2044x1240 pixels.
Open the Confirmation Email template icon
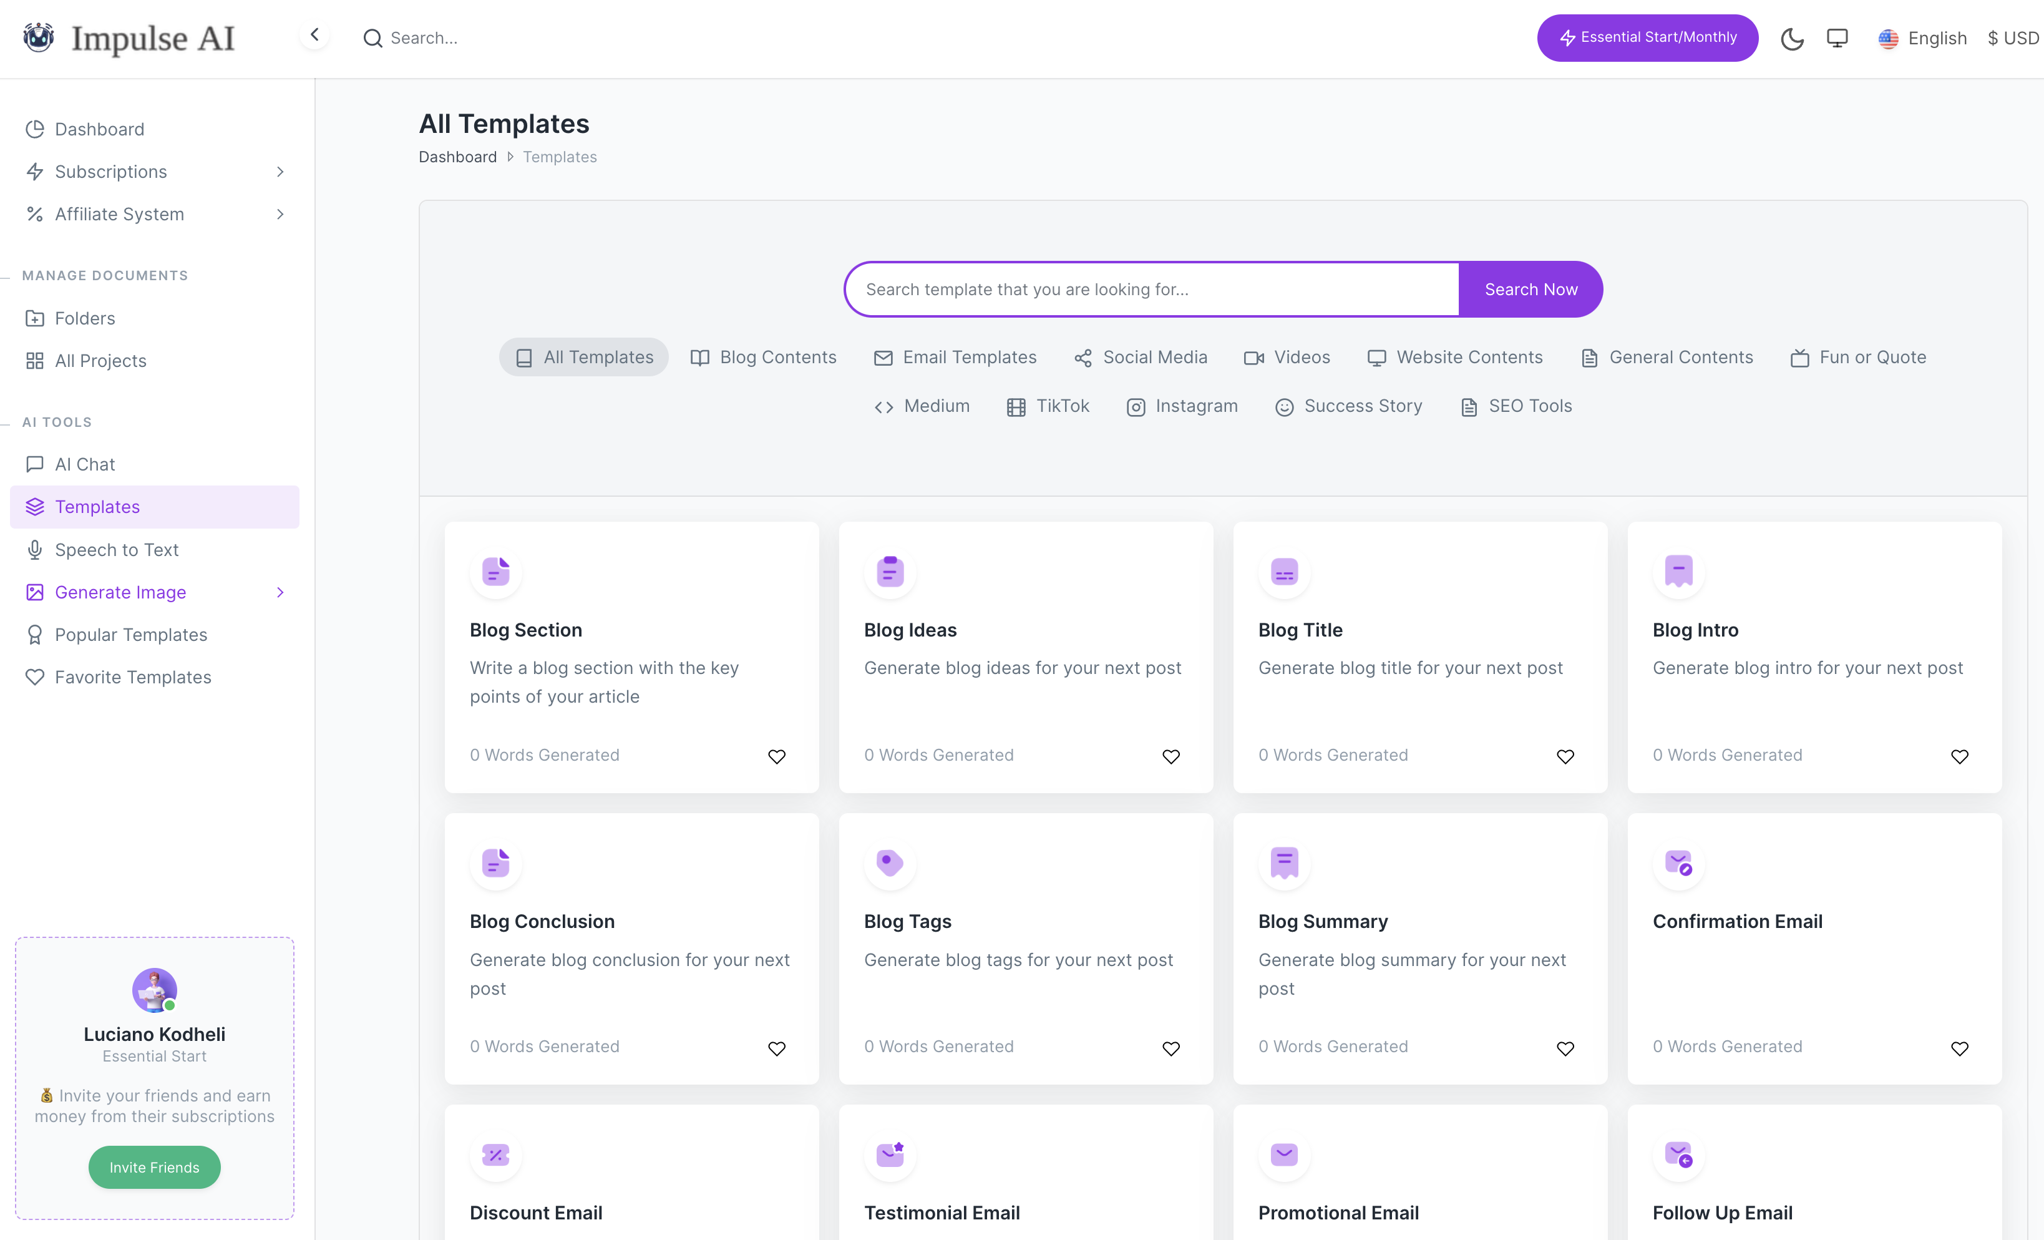(x=1678, y=862)
